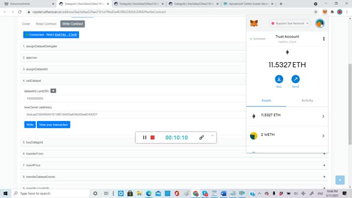Switch to the Code tab
This screenshot has height=198, width=352.
point(26,24)
